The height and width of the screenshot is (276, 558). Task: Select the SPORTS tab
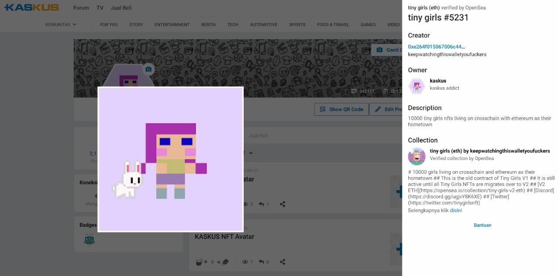click(297, 24)
